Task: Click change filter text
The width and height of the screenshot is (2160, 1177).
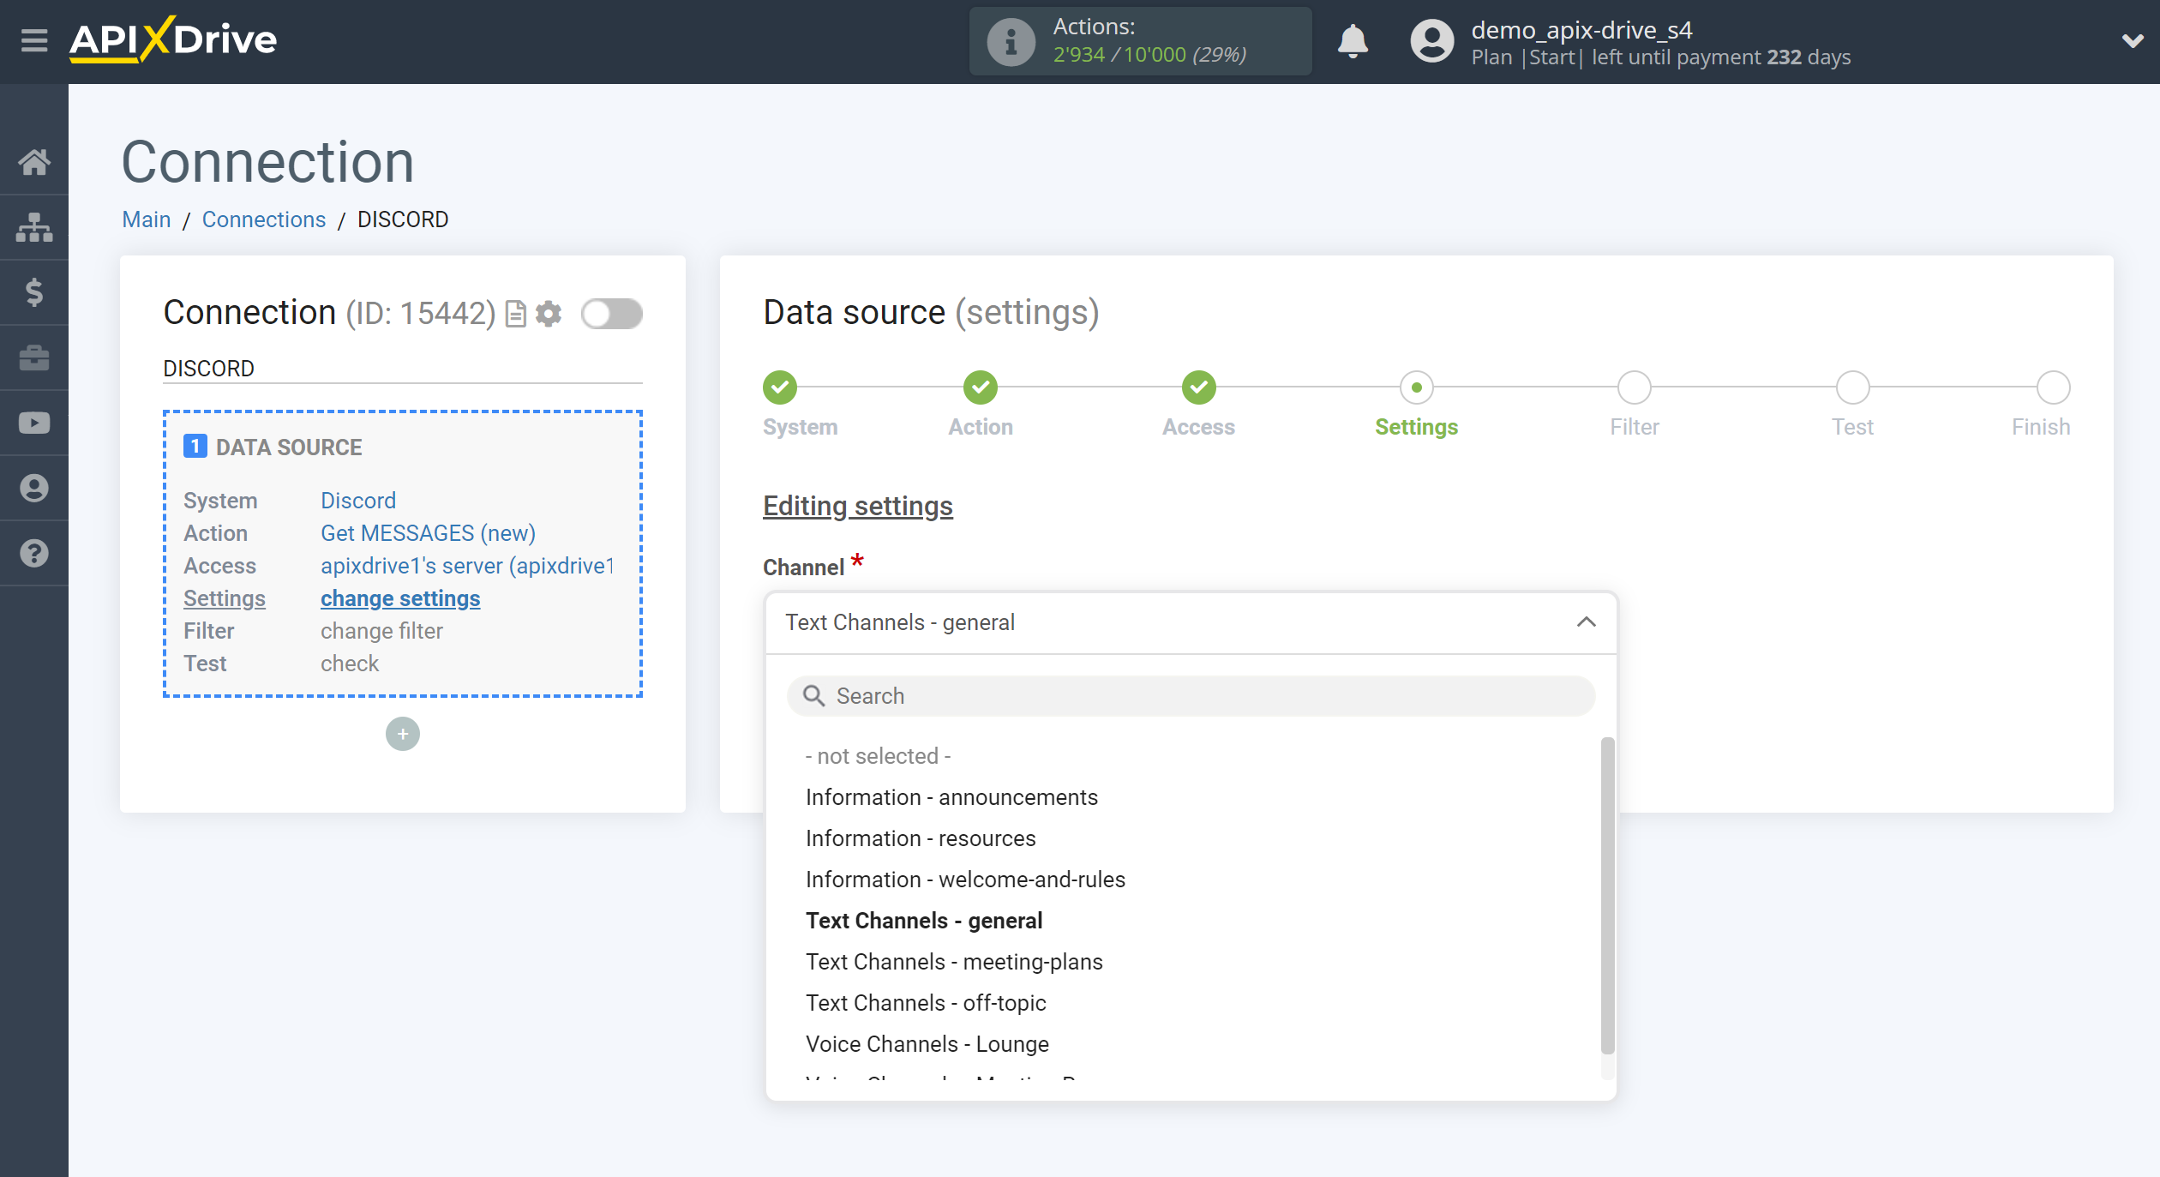Action: click(x=381, y=631)
